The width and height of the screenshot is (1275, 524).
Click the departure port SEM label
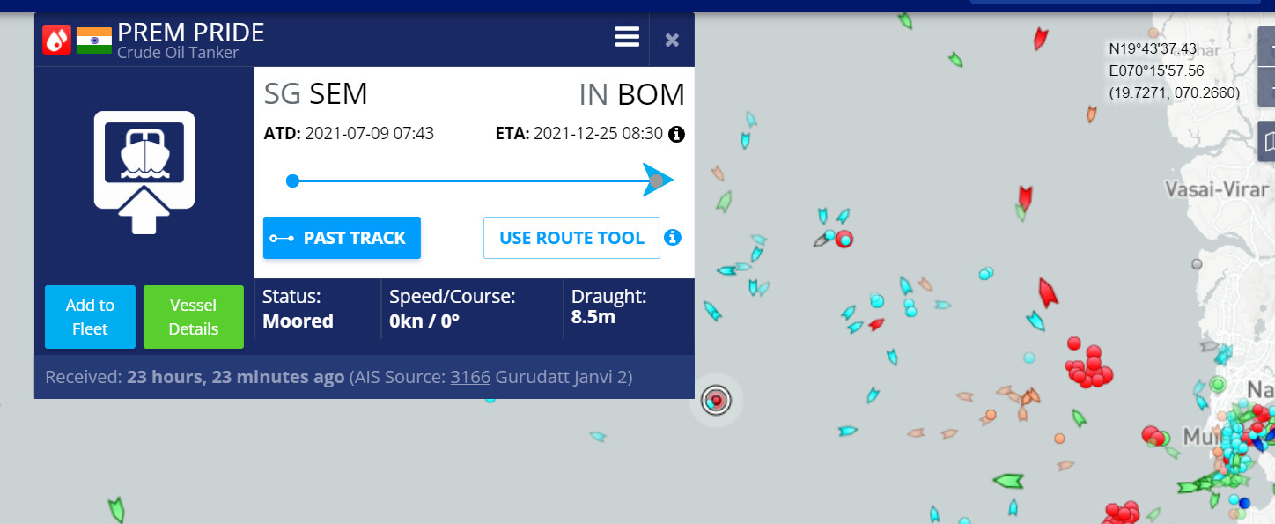(x=338, y=94)
